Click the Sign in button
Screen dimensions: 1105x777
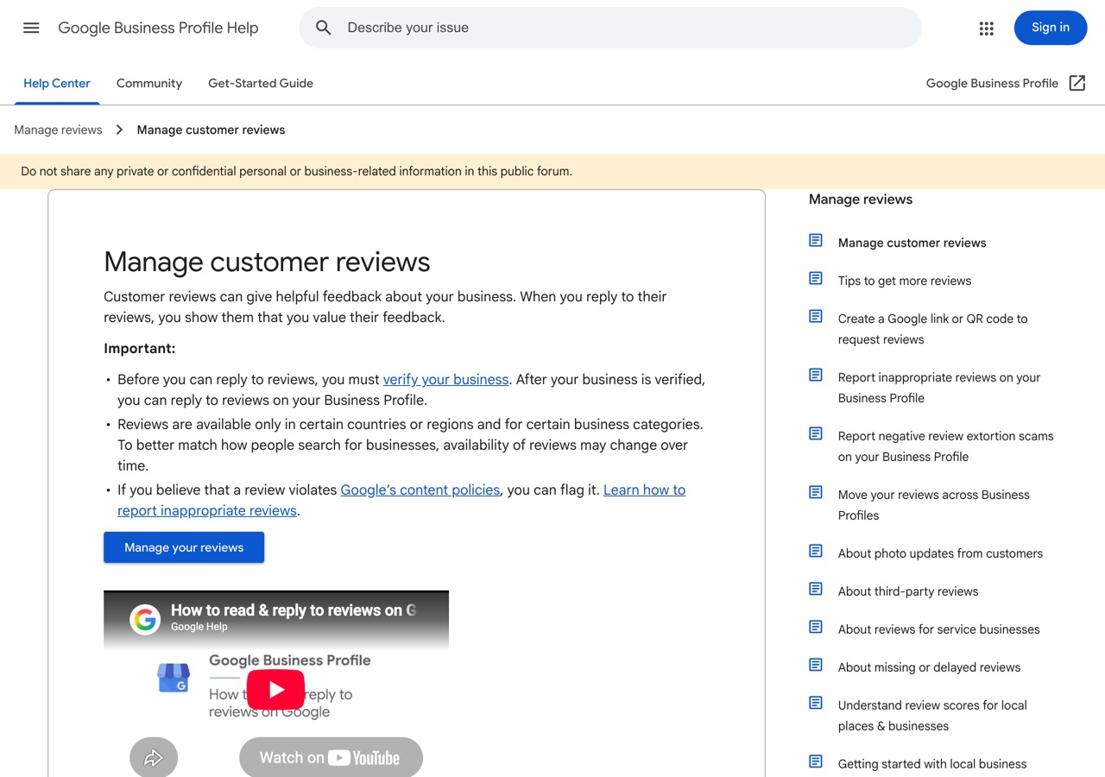coord(1051,28)
